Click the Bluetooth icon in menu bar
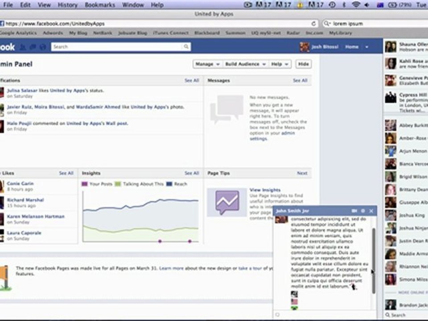This screenshot has width=428, height=321. (x=344, y=4)
